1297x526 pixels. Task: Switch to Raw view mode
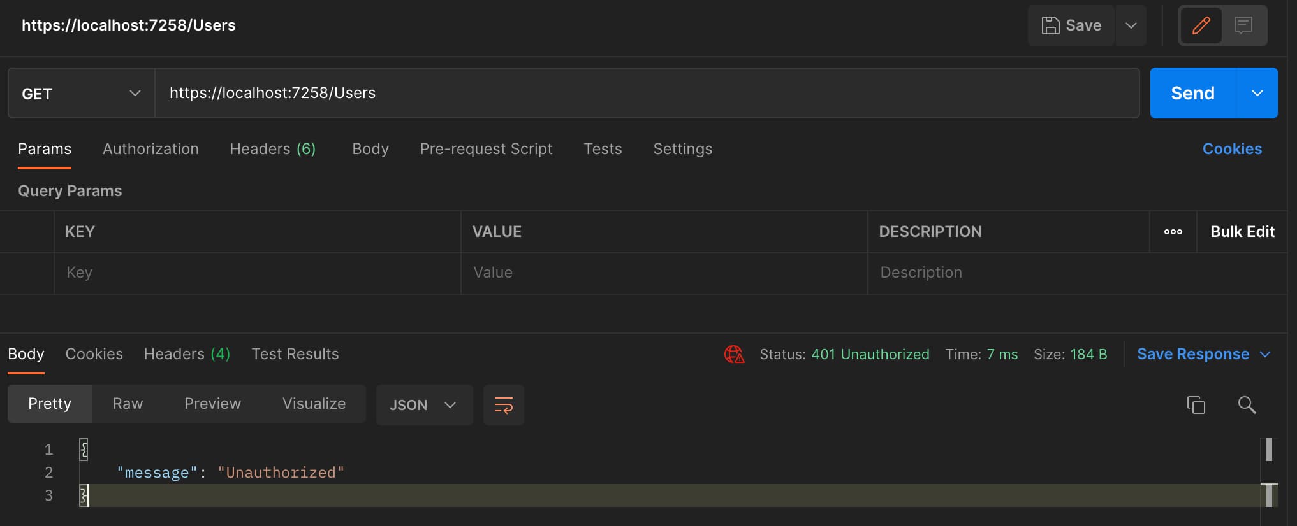pos(128,404)
